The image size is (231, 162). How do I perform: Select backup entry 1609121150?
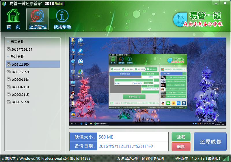(33, 64)
